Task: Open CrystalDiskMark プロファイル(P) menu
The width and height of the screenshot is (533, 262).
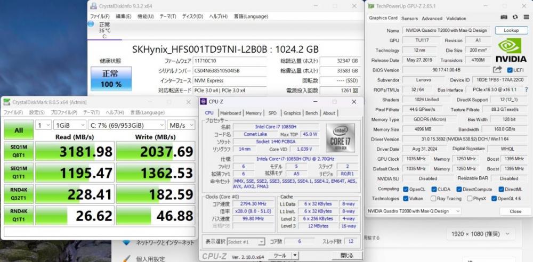Action: 64,112
